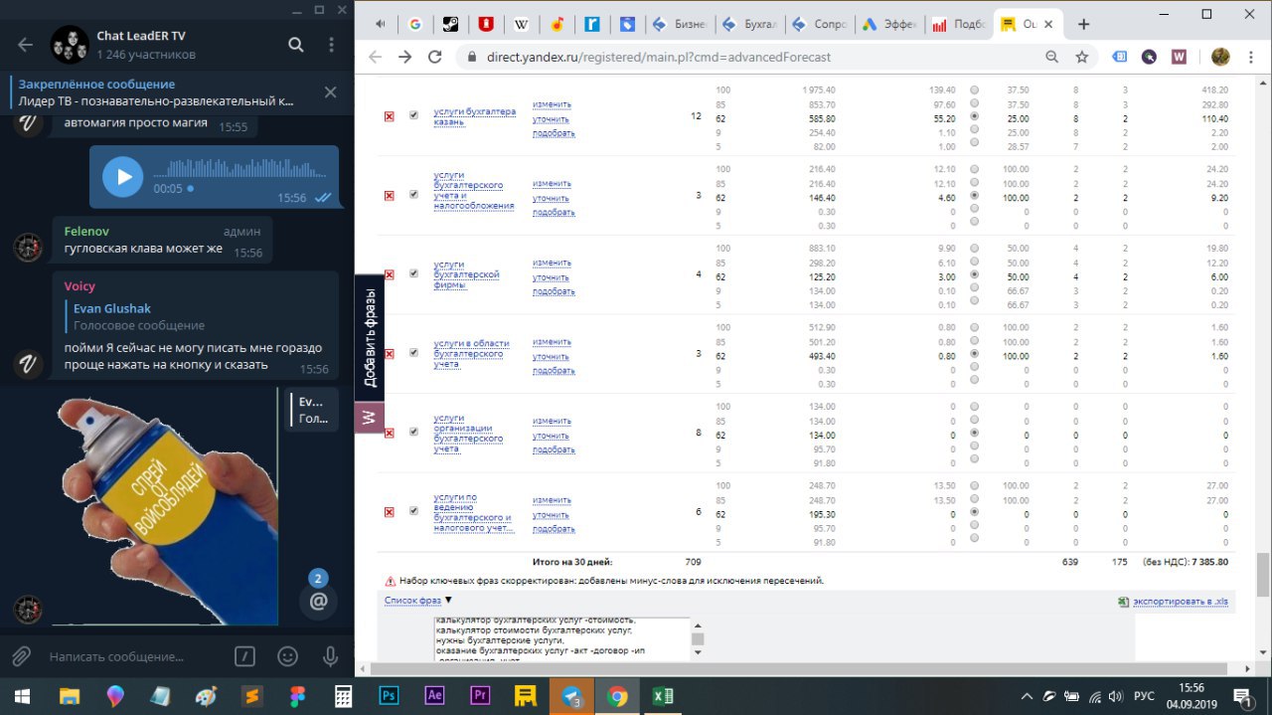Image resolution: width=1272 pixels, height=715 pixels.
Task: Switch to the Wikipedia browser tab
Action: (x=522, y=25)
